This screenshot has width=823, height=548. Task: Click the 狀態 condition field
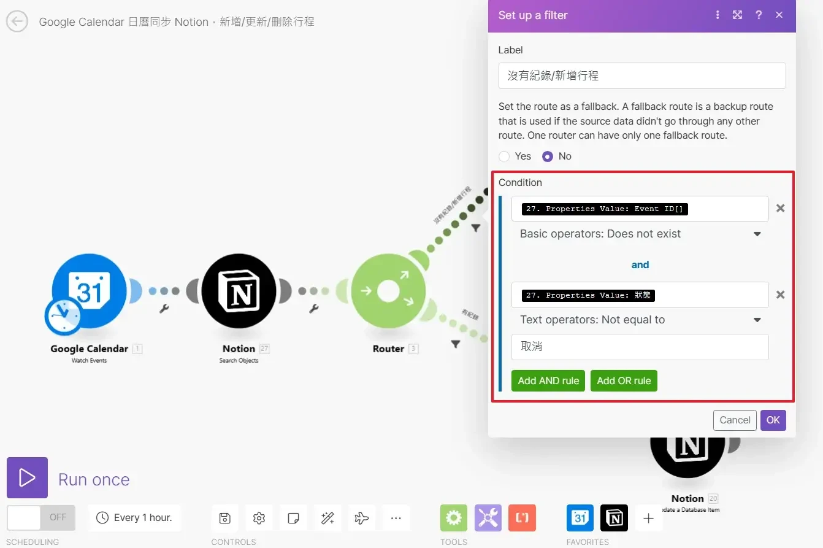click(x=640, y=295)
